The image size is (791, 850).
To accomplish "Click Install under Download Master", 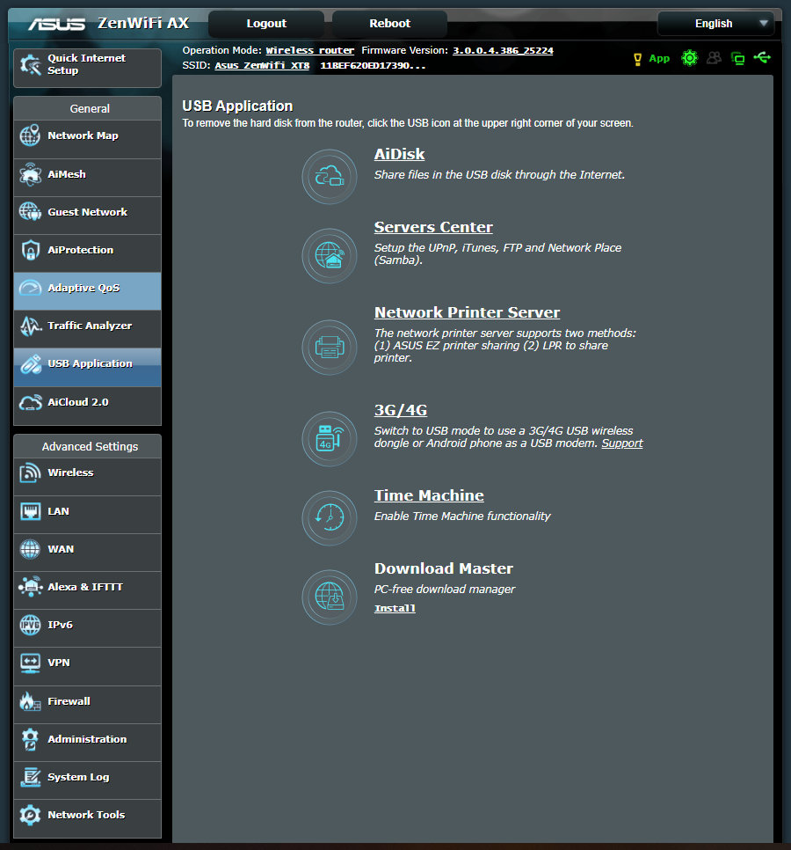I will 395,608.
